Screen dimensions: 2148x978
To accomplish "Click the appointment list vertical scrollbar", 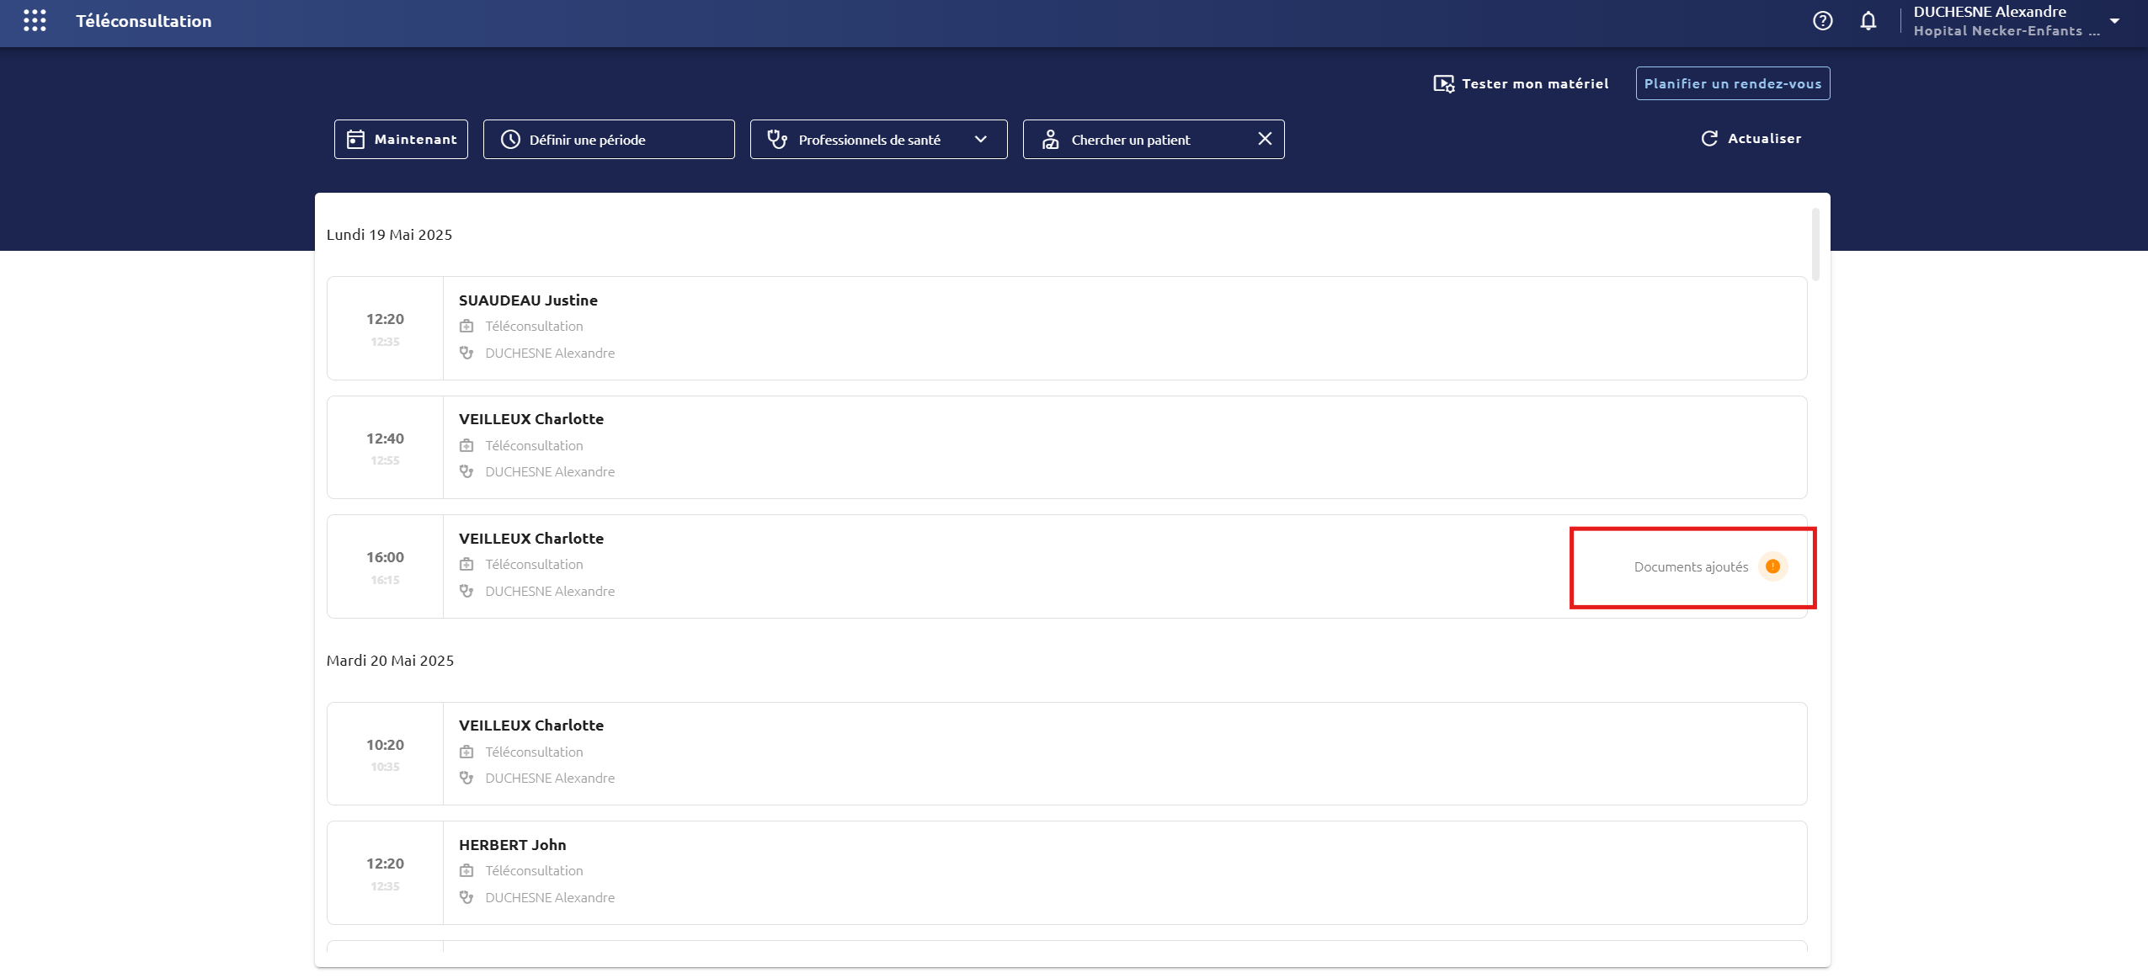I will point(1815,244).
